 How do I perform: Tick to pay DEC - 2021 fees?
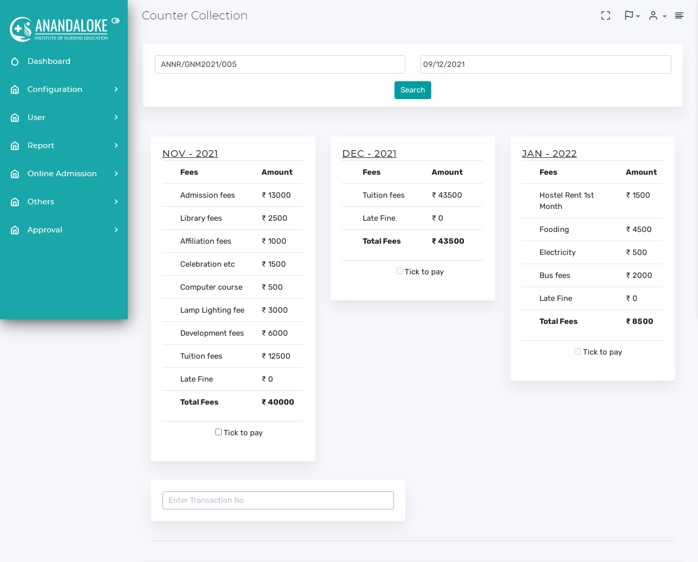pos(400,271)
